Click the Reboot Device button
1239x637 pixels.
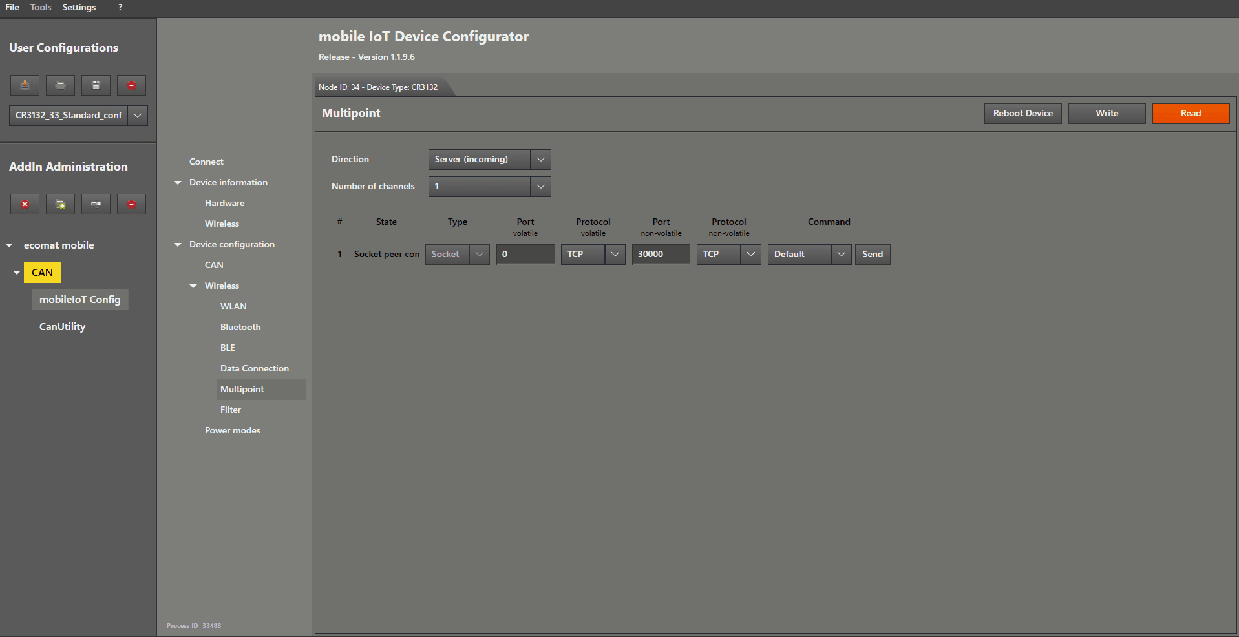point(1022,114)
